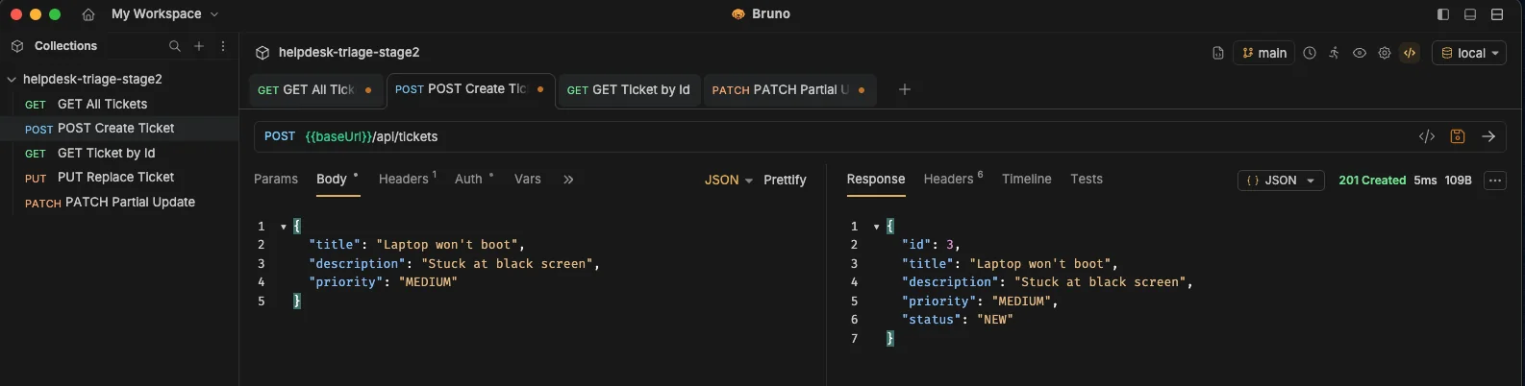Edit the request URL field
Screen dimensions: 1525x386
[x=856, y=136]
